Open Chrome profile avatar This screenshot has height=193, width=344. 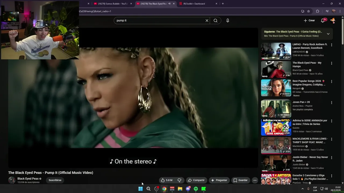tap(334, 11)
